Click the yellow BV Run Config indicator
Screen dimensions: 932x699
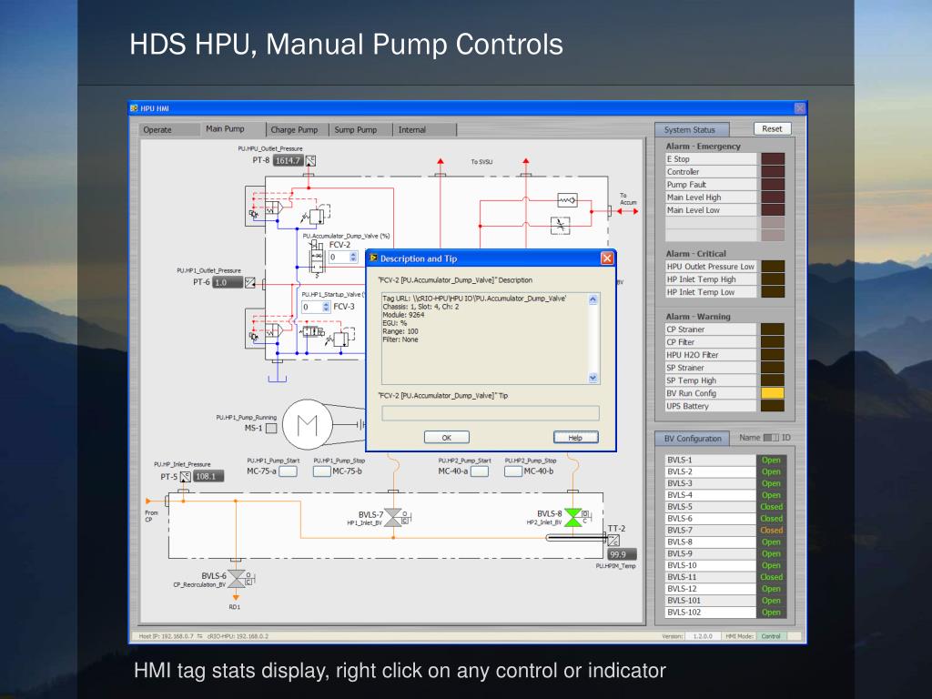[773, 393]
